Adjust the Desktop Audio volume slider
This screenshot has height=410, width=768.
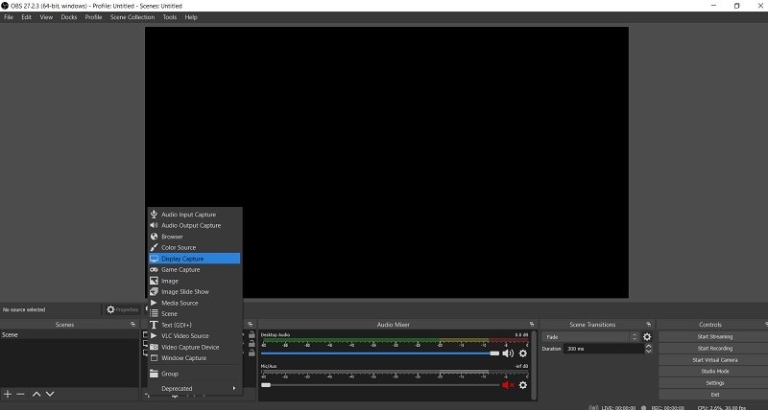(x=380, y=353)
